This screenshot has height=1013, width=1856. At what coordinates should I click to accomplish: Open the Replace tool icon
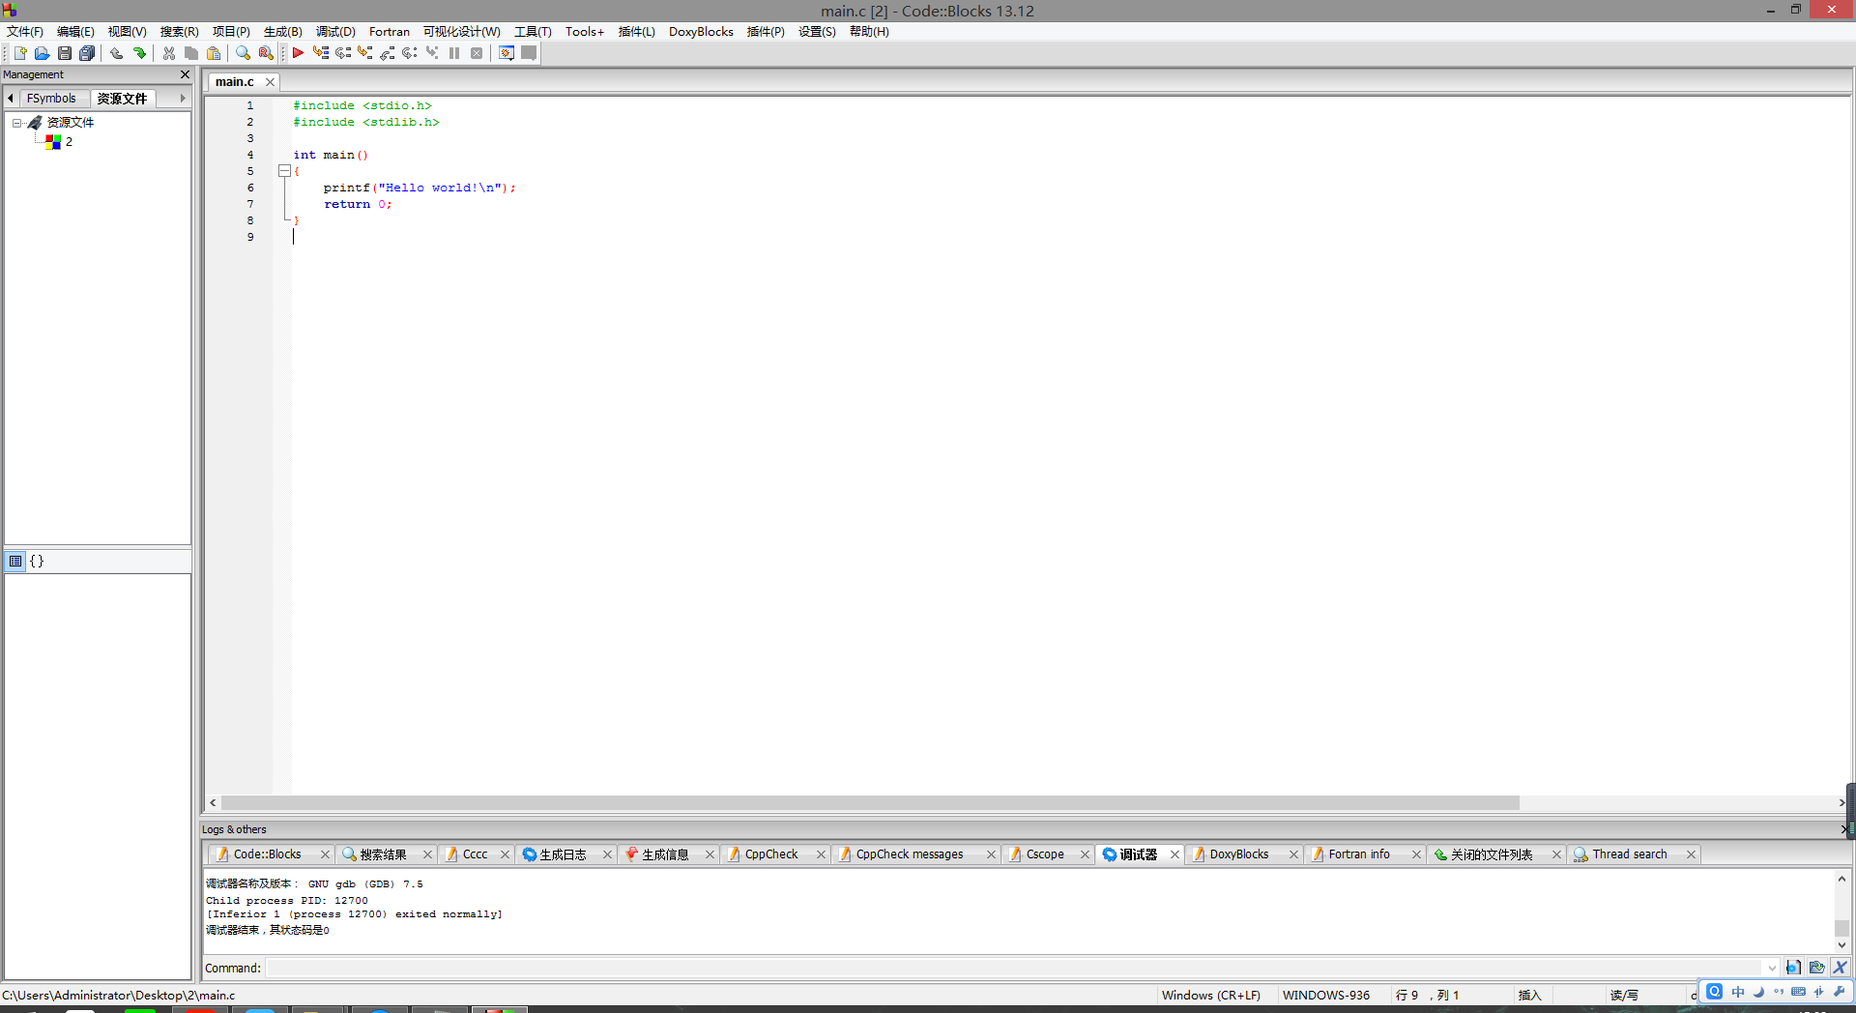click(x=266, y=53)
